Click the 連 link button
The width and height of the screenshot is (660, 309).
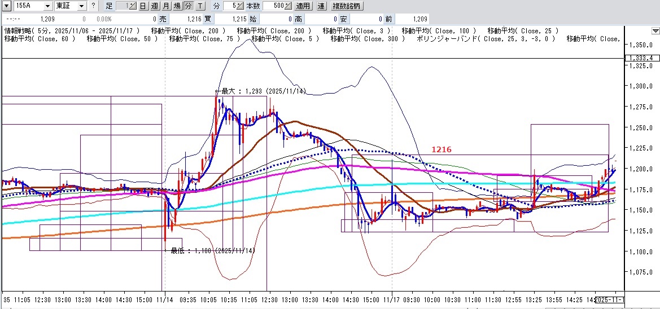(322, 6)
